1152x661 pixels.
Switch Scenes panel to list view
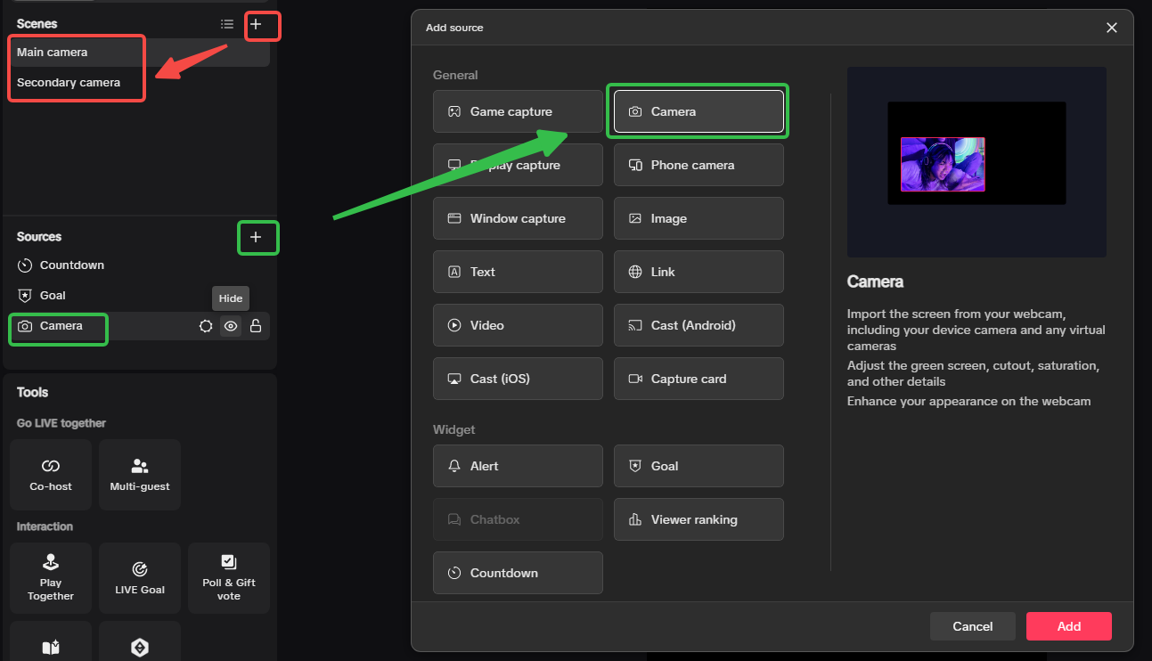pos(227,24)
